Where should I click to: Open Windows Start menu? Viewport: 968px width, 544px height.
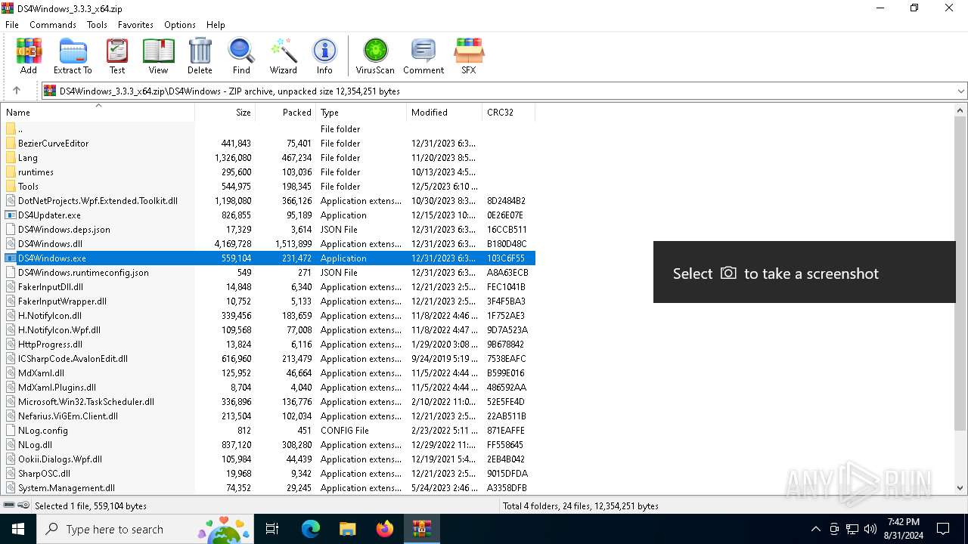(x=18, y=529)
